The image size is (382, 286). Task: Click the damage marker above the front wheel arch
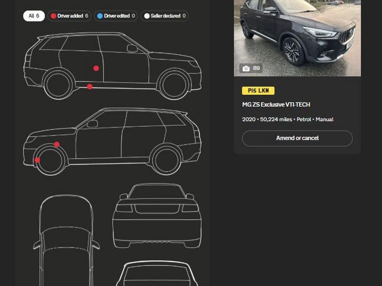57,145
